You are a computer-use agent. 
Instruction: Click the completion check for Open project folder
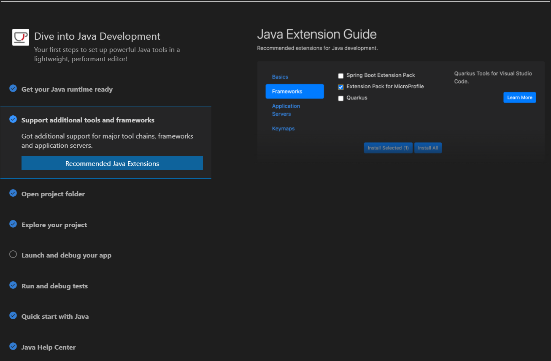[13, 193]
